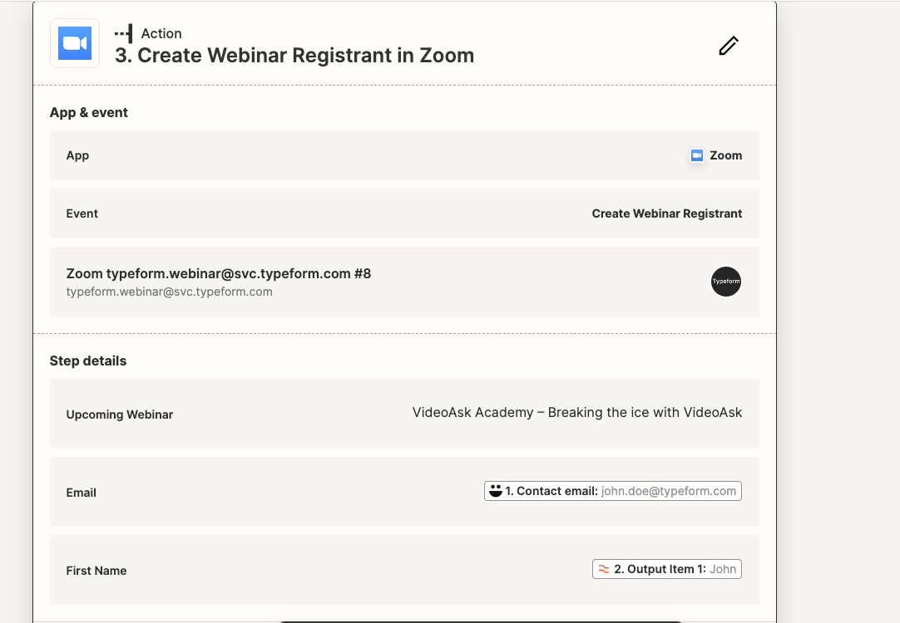Click account name "Zoom typeform.webinar@svc.typeform.com #8"
The width and height of the screenshot is (900, 623).
coord(219,273)
